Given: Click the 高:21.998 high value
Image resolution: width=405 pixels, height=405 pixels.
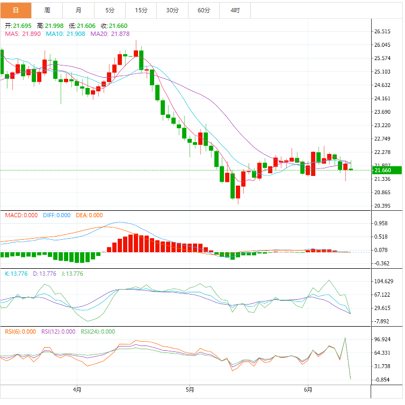Looking at the screenshot, I should [x=50, y=26].
